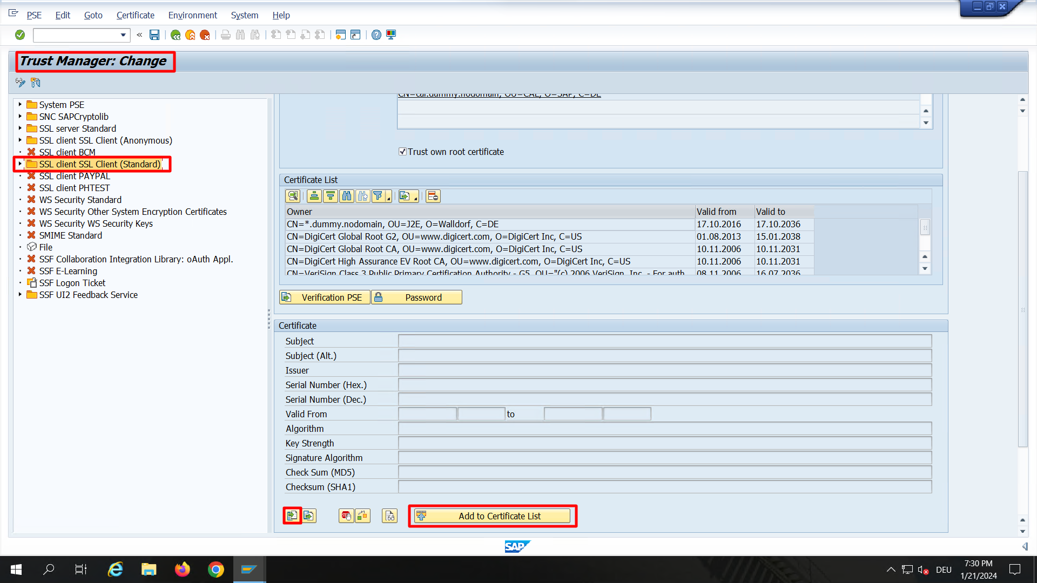
Task: Open the Windows Start menu
Action: point(16,570)
